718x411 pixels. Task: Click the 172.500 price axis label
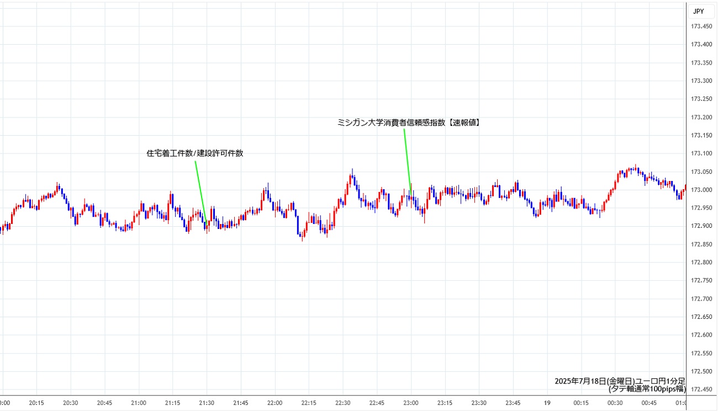[x=701, y=371]
